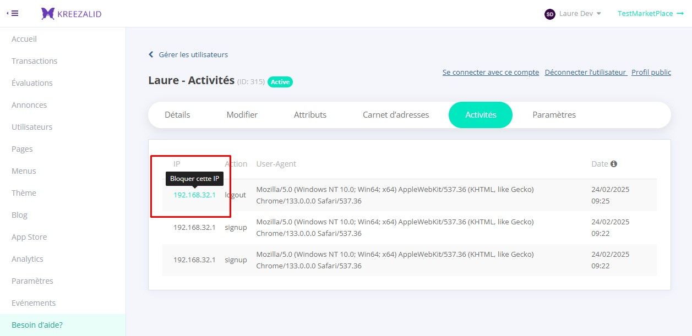Open the Laure Dev account dropdown
692x336 pixels.
click(x=580, y=14)
